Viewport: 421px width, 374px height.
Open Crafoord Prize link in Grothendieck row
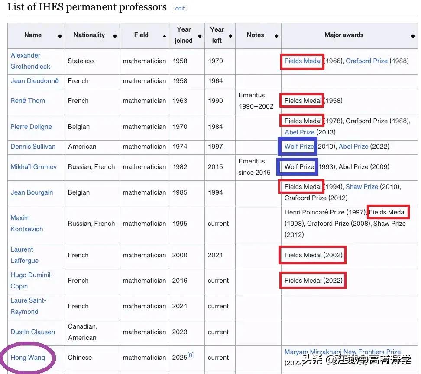(366, 61)
